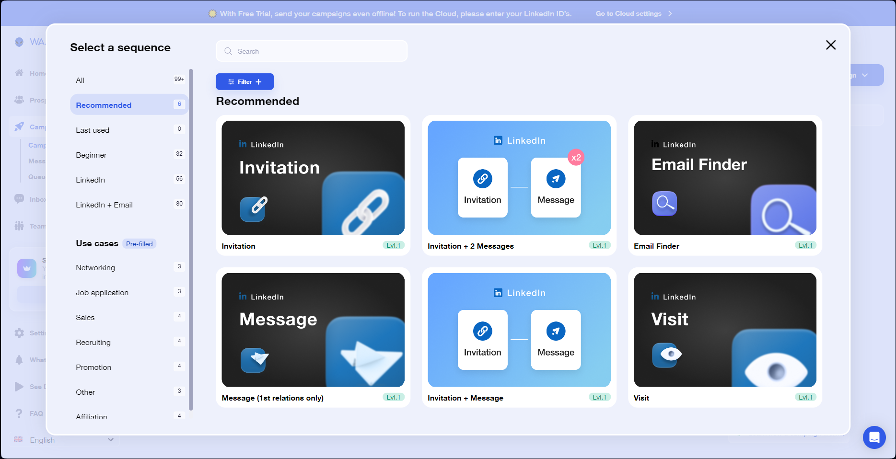Screen dimensions: 896x459
Task: Click the Lvl.1 badge on Invitation card
Action: [x=394, y=245]
